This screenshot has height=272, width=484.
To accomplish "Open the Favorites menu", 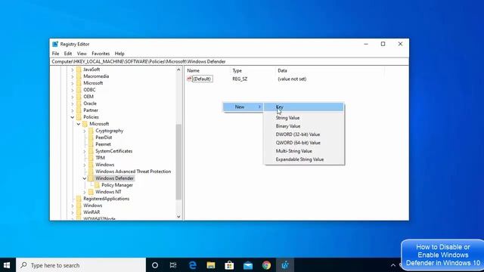I will (x=101, y=54).
